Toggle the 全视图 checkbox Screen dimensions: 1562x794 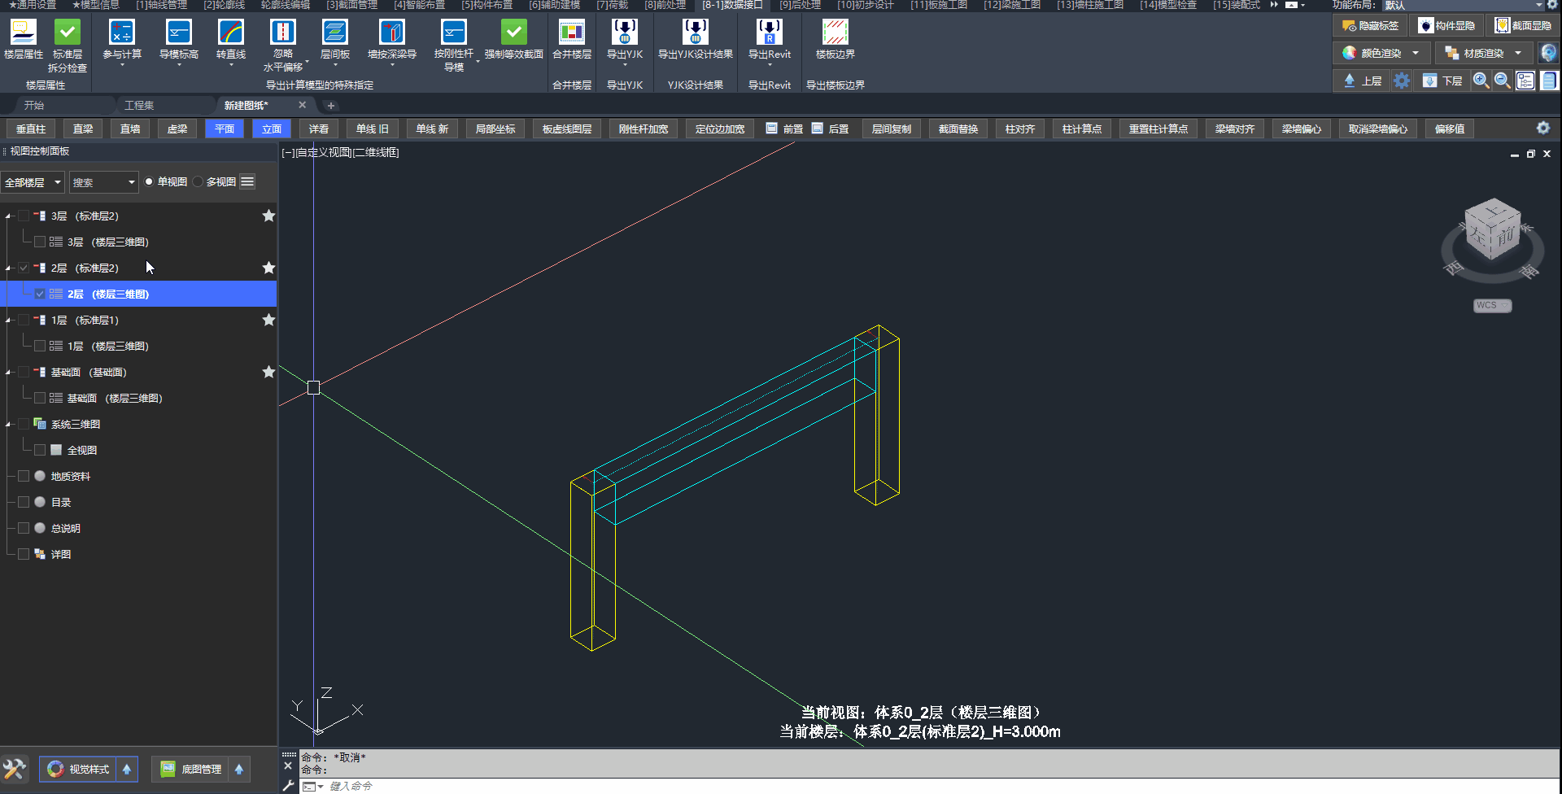[x=40, y=451]
